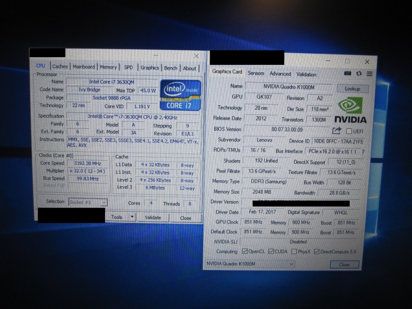Expand the Tools button dropdown arrow
Screen dimensions: 412x309
pyautogui.click(x=132, y=217)
